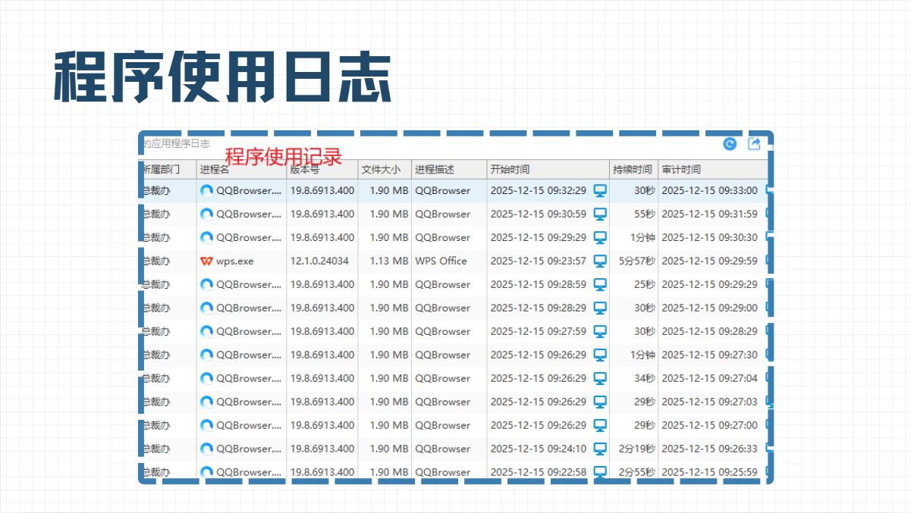The width and height of the screenshot is (911, 513).
Task: Click audit time 2025-12-15 09:33:00
Action: (709, 190)
